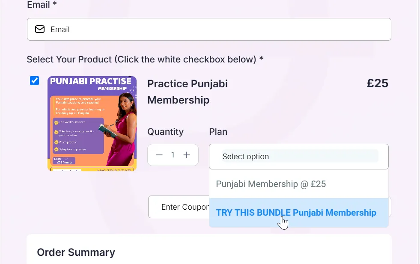Click the 'Email *' field label

pyautogui.click(x=42, y=5)
